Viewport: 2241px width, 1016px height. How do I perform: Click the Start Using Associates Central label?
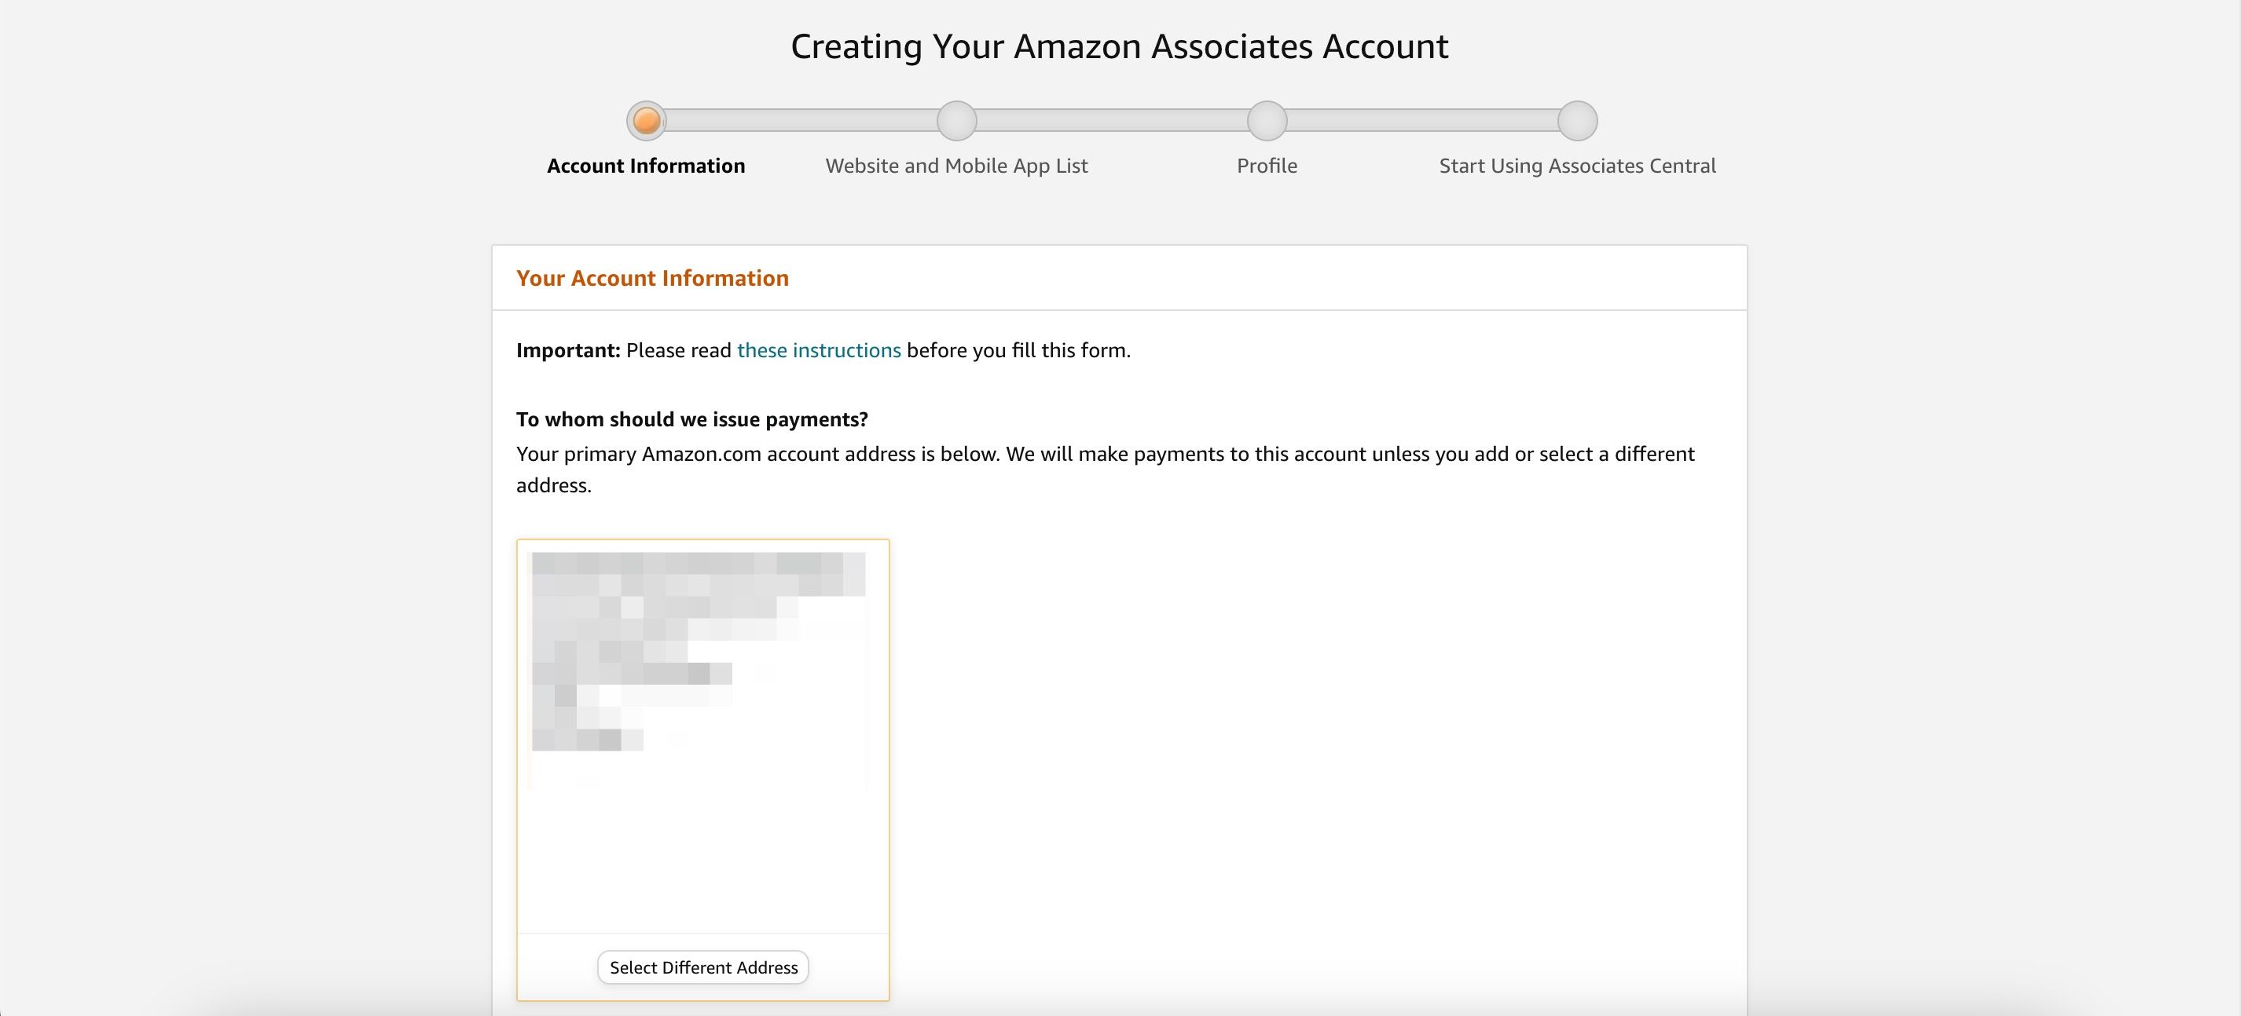(x=1576, y=165)
